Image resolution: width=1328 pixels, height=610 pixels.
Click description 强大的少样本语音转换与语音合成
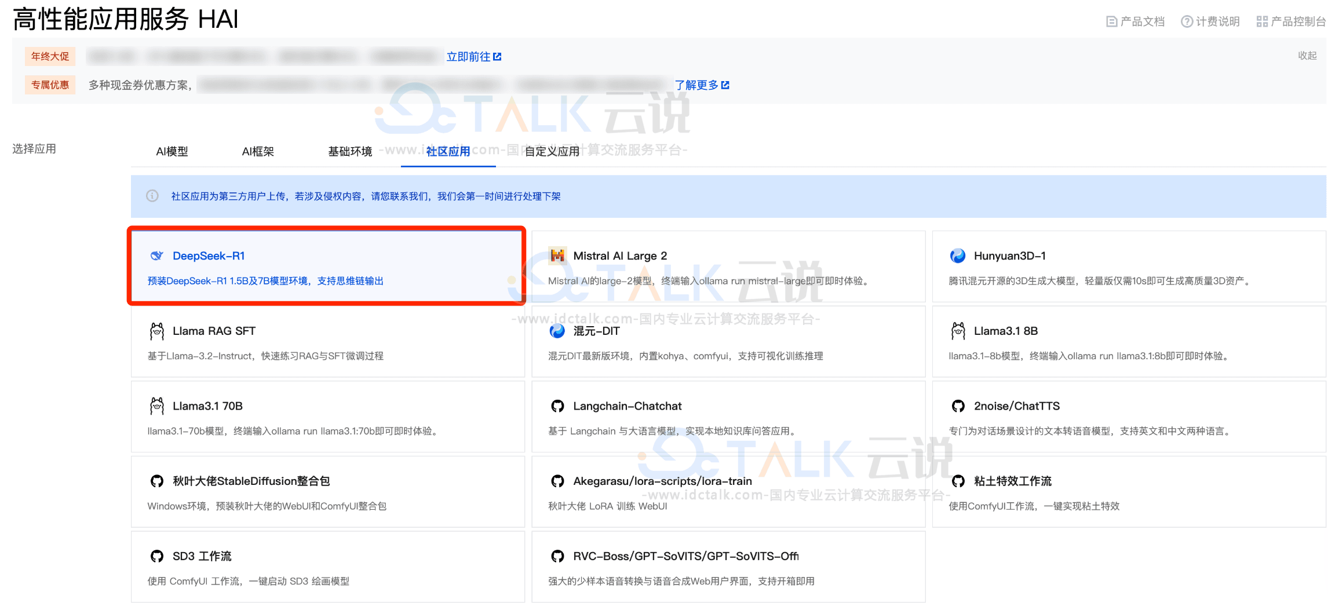681,581
